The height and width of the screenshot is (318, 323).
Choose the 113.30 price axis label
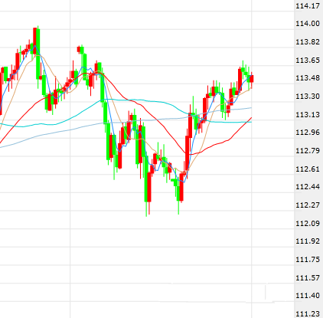pos(308,97)
